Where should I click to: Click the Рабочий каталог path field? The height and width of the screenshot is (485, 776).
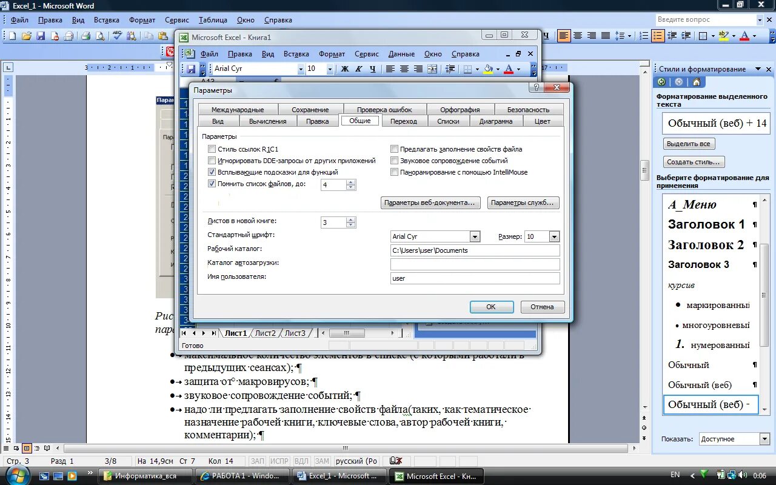pos(475,250)
